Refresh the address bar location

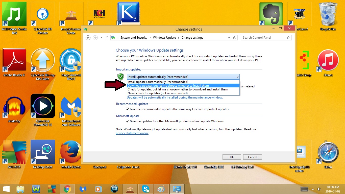click(x=234, y=38)
